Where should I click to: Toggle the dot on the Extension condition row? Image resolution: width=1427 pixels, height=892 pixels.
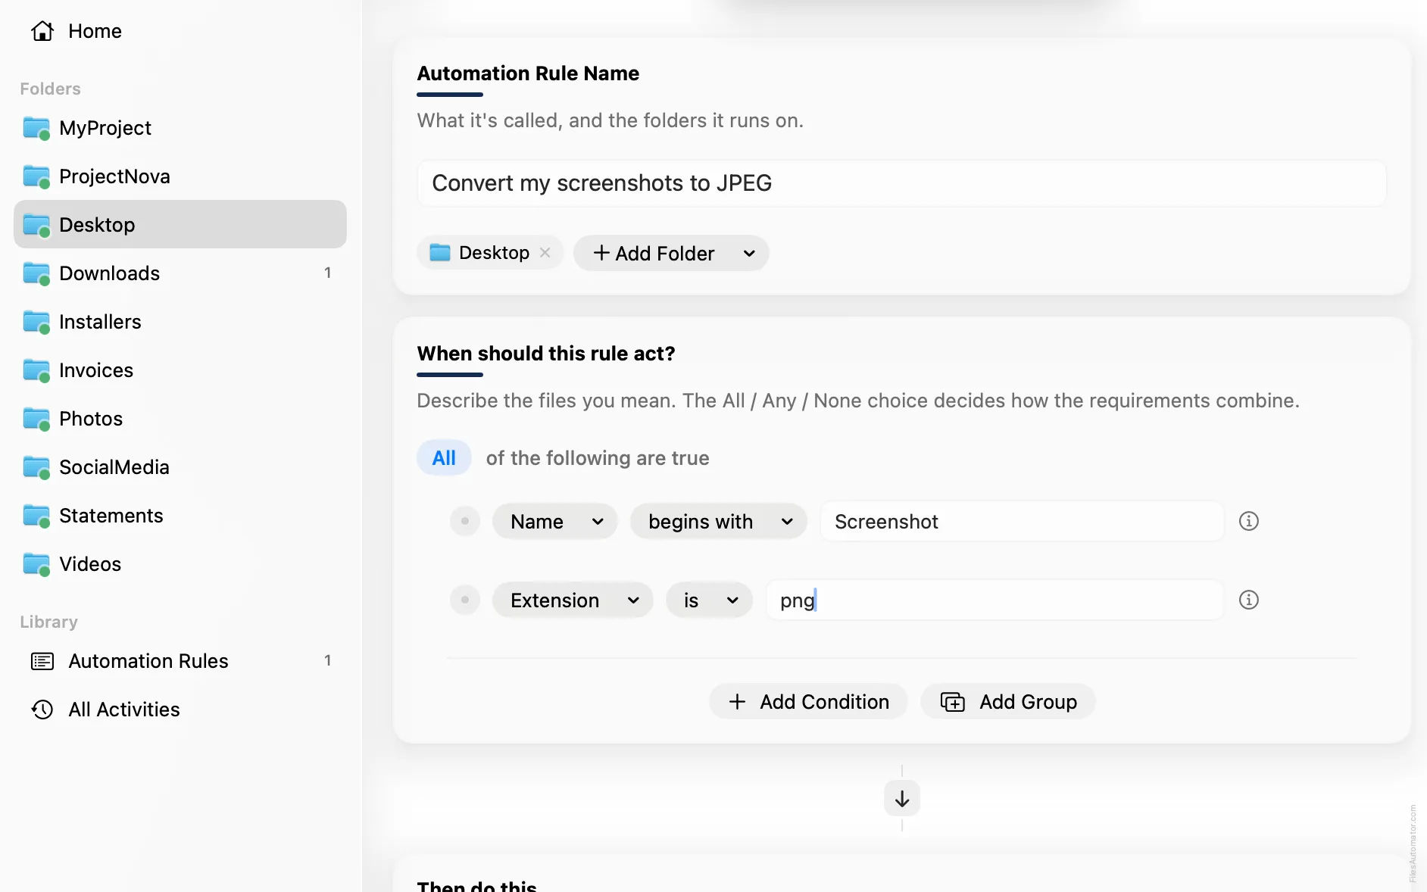465,600
